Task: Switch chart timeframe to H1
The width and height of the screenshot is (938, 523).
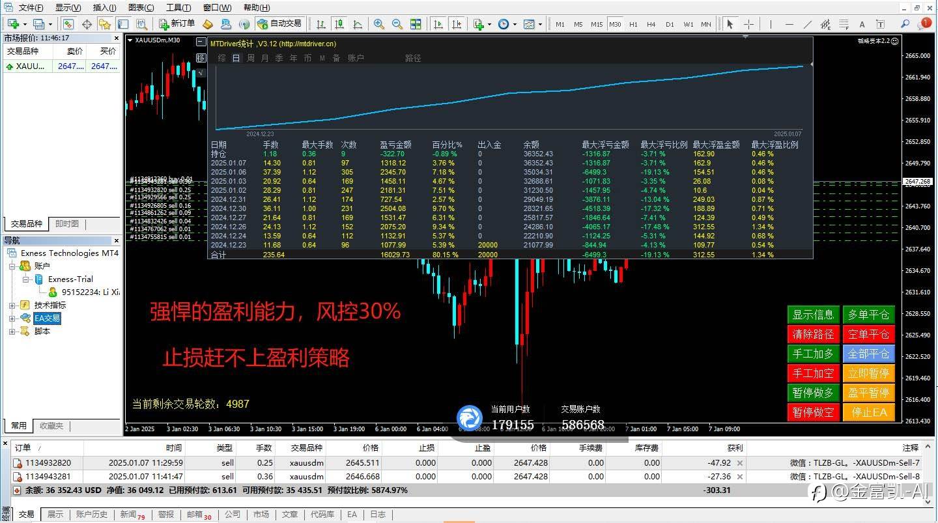Action: coord(633,24)
